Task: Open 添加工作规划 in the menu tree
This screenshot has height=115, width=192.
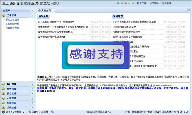Action: pos(12,20)
